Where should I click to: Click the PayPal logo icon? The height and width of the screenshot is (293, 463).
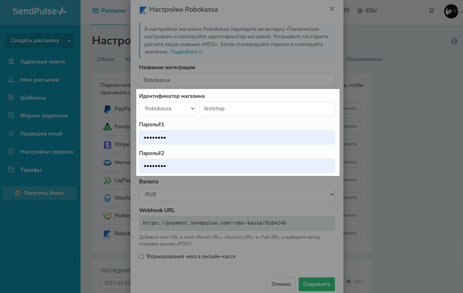(x=107, y=109)
